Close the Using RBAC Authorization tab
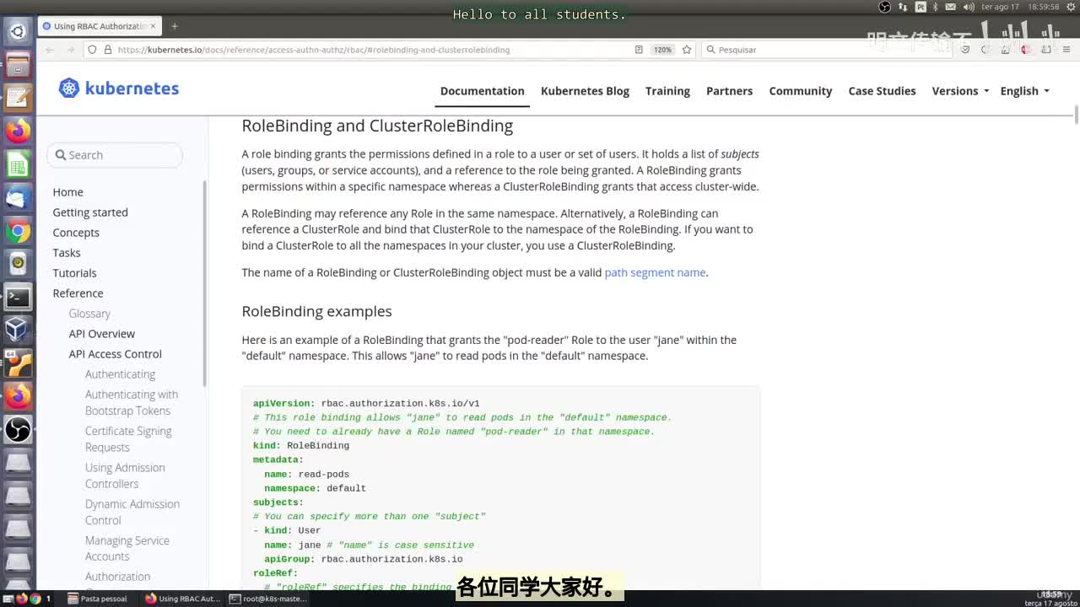The height and width of the screenshot is (607, 1080). pyautogui.click(x=153, y=26)
